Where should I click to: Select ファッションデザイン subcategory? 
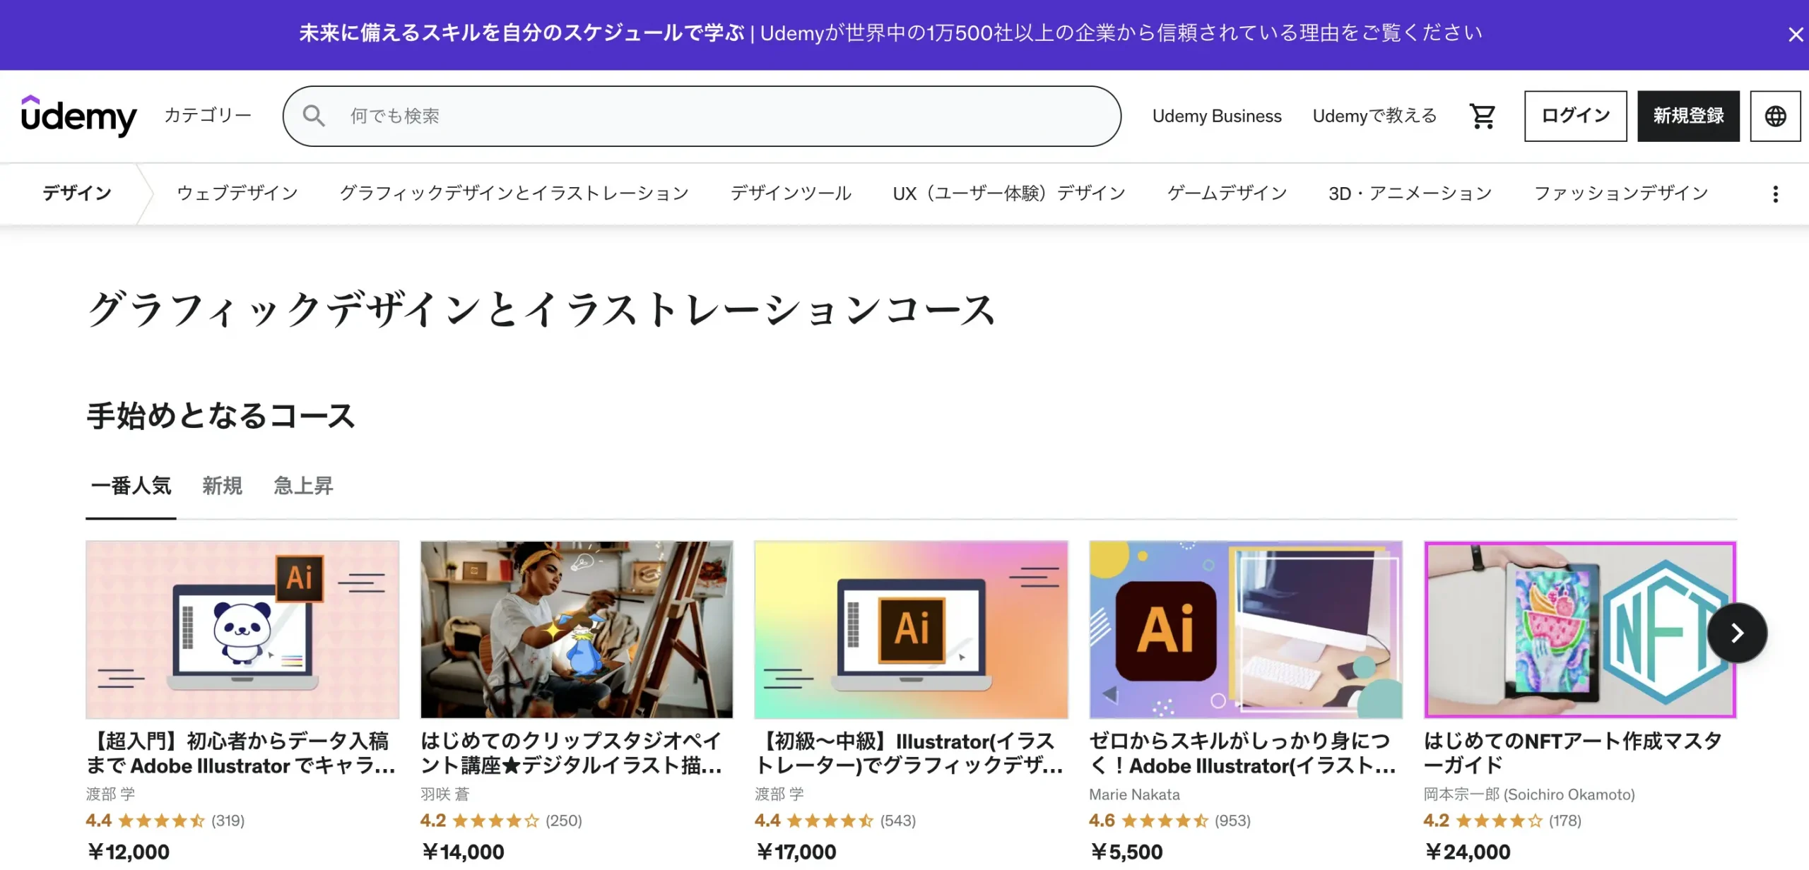click(1621, 193)
